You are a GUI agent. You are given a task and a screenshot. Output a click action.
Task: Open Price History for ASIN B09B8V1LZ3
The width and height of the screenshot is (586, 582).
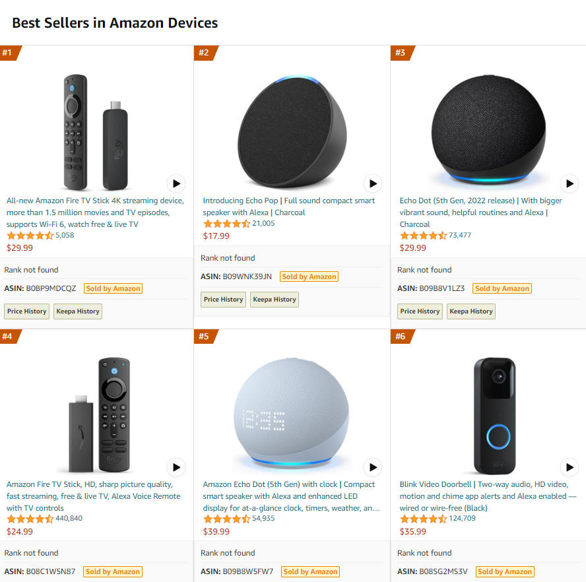pyautogui.click(x=420, y=311)
